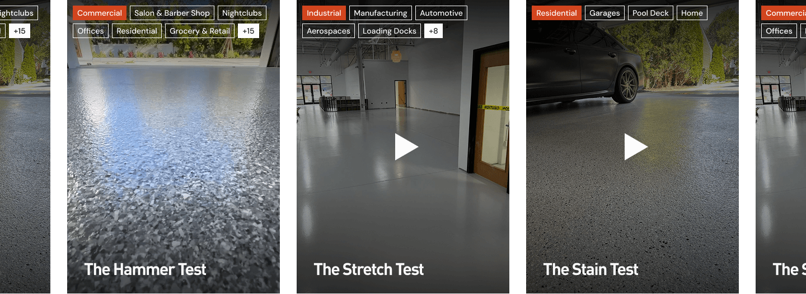Viewport: 806px width, 294px height.
Task: Select the Commercial tag on Hammer Test card
Action: pos(100,13)
